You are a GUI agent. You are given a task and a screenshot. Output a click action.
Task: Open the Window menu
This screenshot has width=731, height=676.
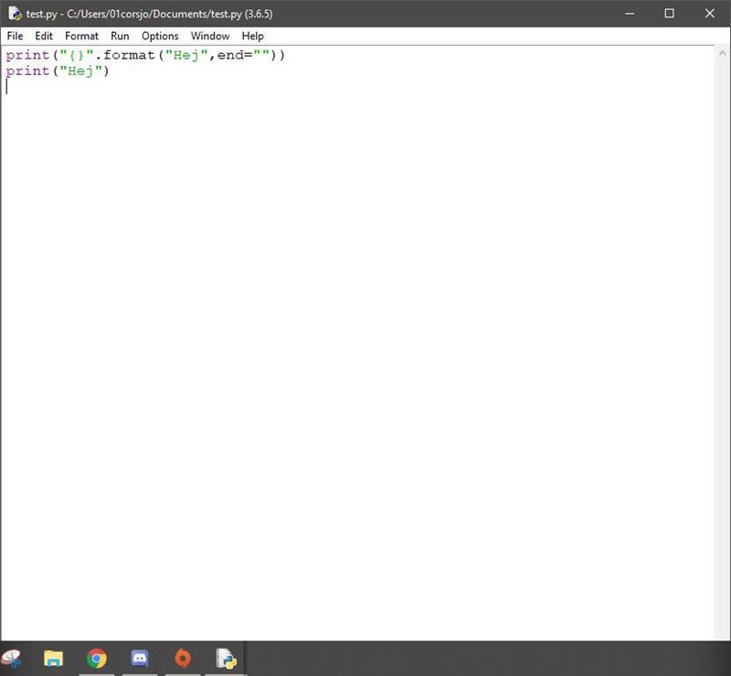click(x=210, y=36)
